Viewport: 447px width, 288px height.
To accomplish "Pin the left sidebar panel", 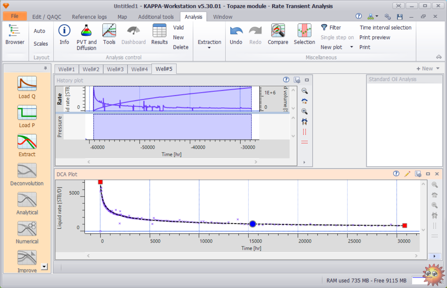I will click(45, 68).
